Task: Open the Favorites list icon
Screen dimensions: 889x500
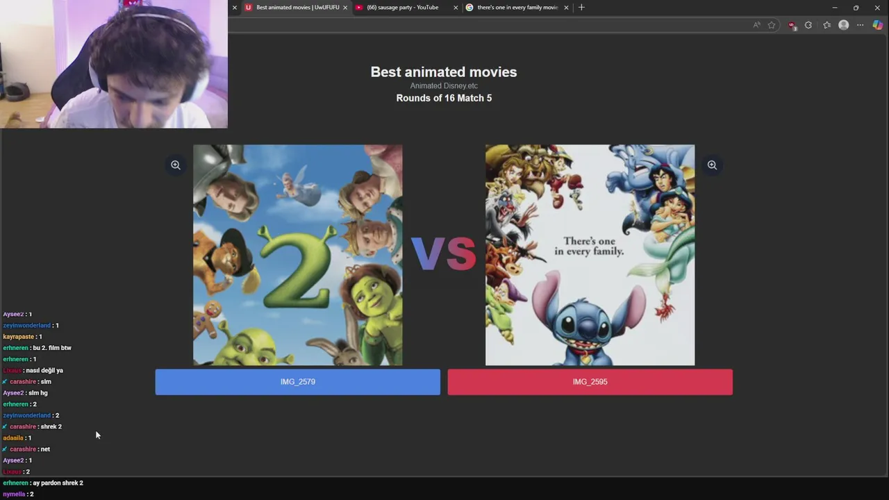Action: tap(826, 25)
